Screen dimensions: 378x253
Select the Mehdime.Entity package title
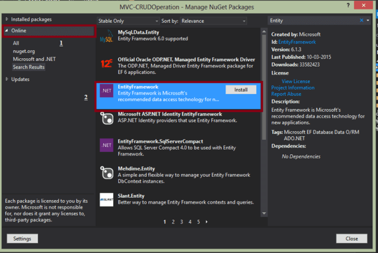[136, 169]
